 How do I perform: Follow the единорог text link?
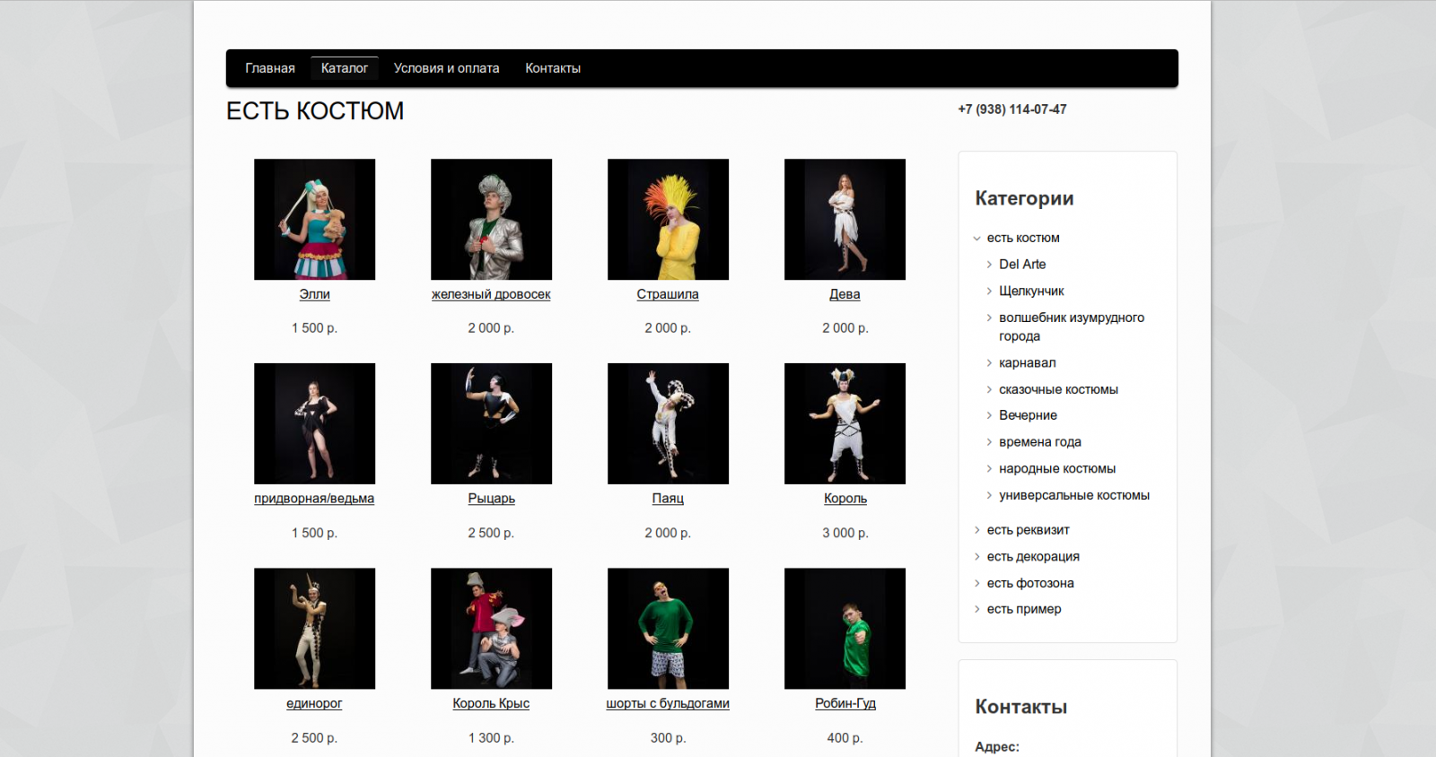314,703
